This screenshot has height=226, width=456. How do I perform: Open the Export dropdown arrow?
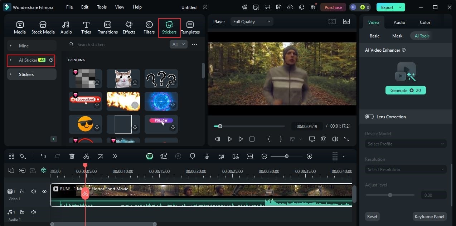tap(400, 7)
